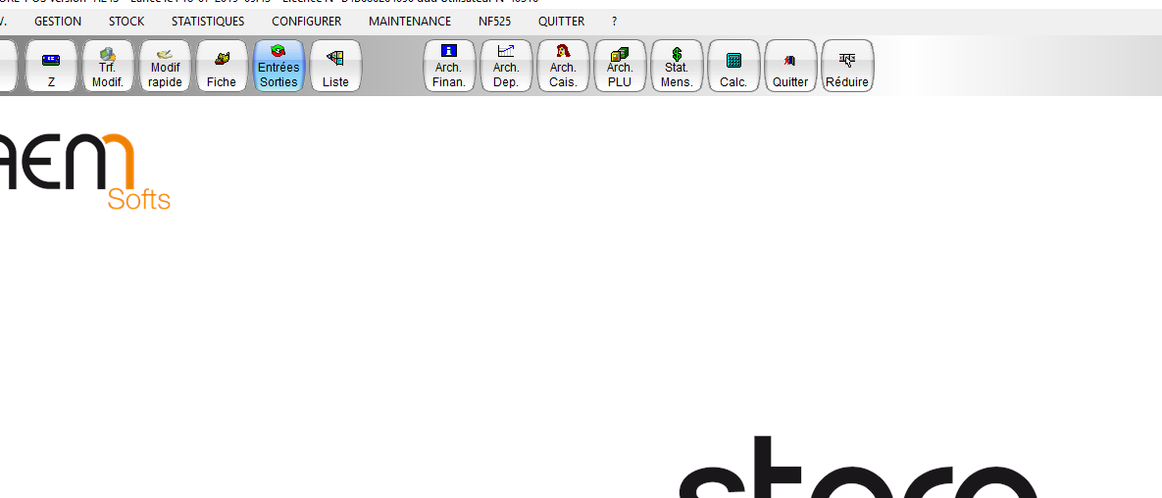Open Arch. Dep. archive
The width and height of the screenshot is (1162, 498).
pos(506,67)
